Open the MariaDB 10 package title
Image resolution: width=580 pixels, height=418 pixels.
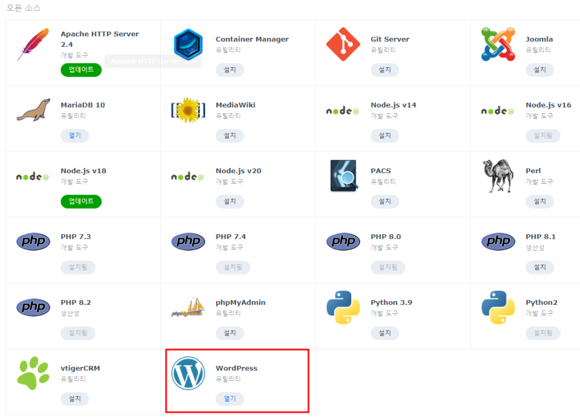pyautogui.click(x=83, y=105)
